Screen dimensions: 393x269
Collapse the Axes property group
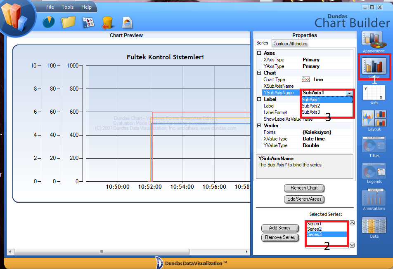tap(259, 53)
